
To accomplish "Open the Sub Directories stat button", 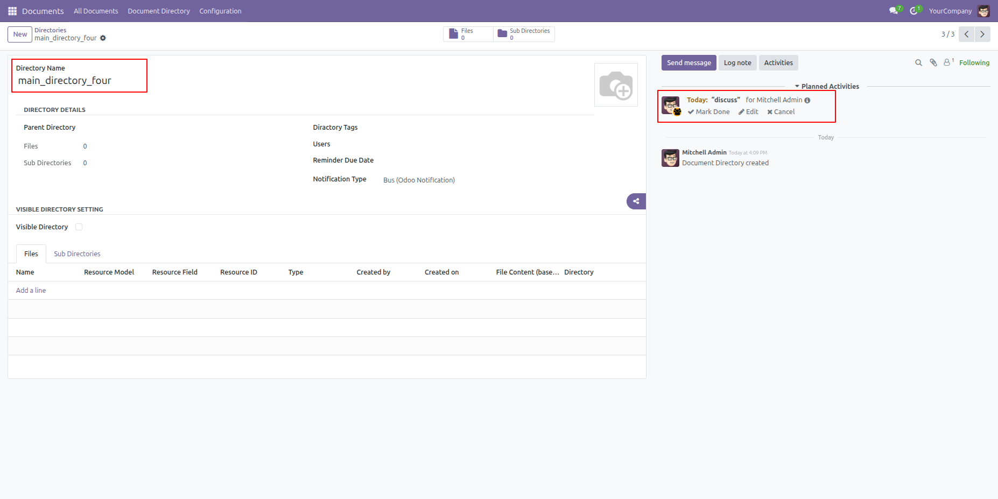I will [x=524, y=34].
